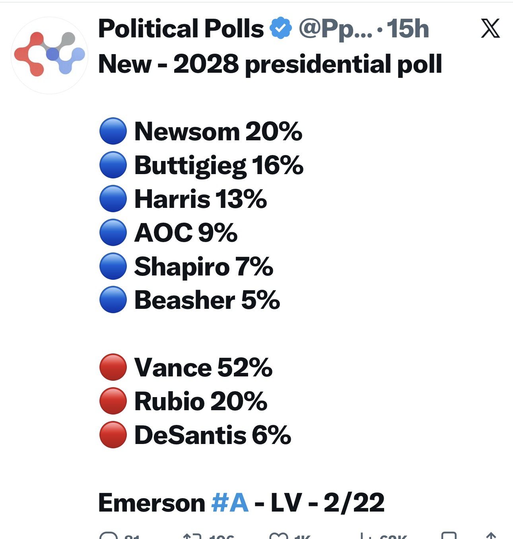The image size is (513, 539).
Task: Open the Political Polls display name
Action: pyautogui.click(x=181, y=29)
